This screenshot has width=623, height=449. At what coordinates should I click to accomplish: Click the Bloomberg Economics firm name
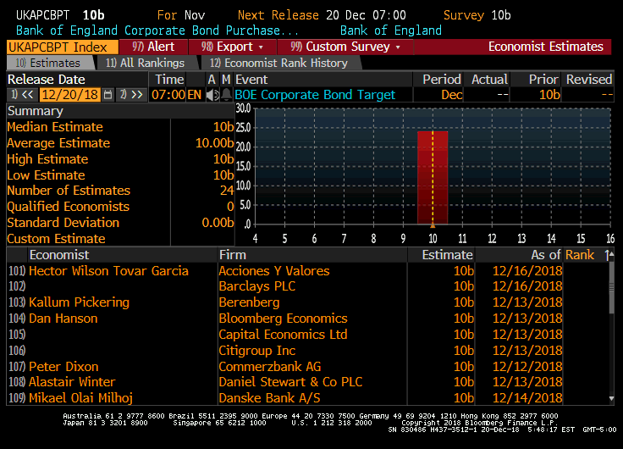tap(283, 319)
